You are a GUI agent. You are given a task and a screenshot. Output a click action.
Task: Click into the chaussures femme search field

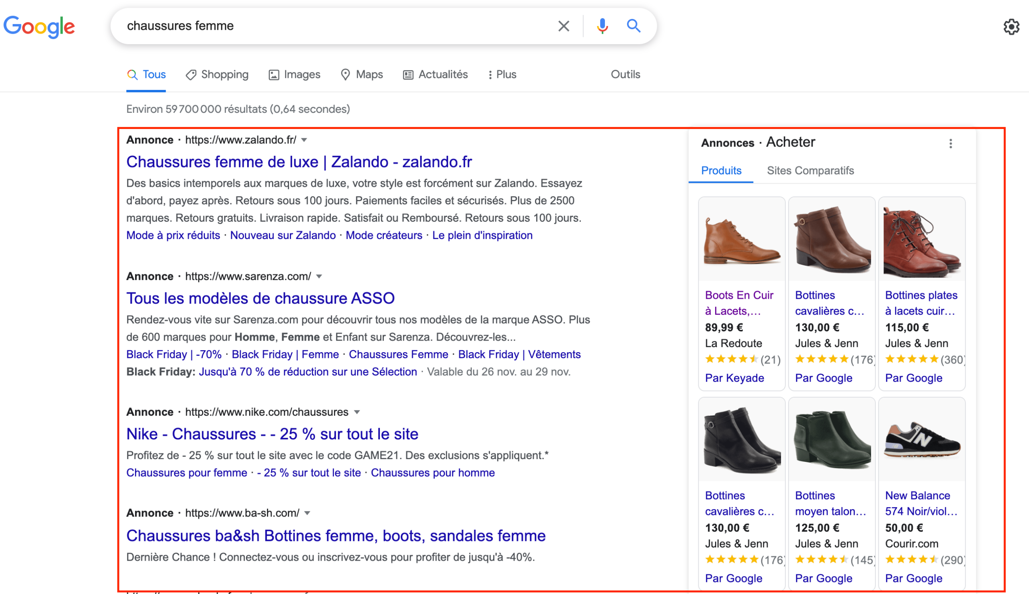click(335, 26)
